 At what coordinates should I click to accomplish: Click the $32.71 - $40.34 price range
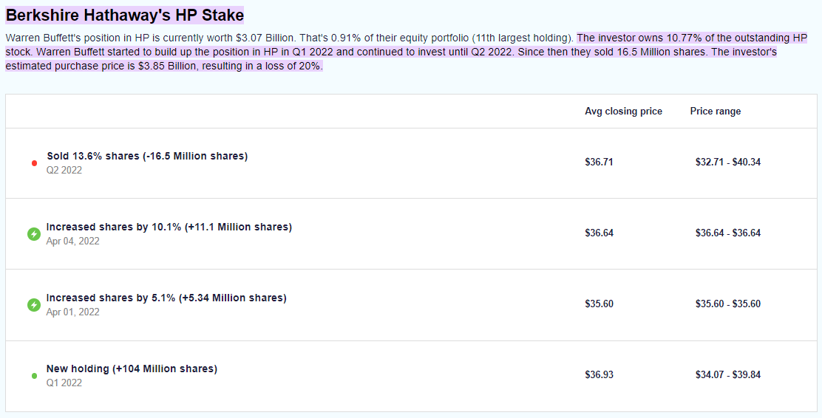tap(727, 162)
